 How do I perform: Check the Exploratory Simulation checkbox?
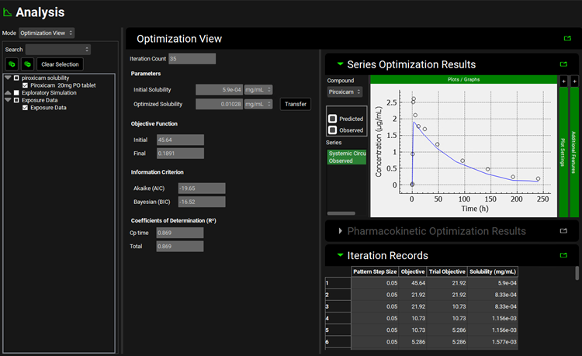point(16,93)
